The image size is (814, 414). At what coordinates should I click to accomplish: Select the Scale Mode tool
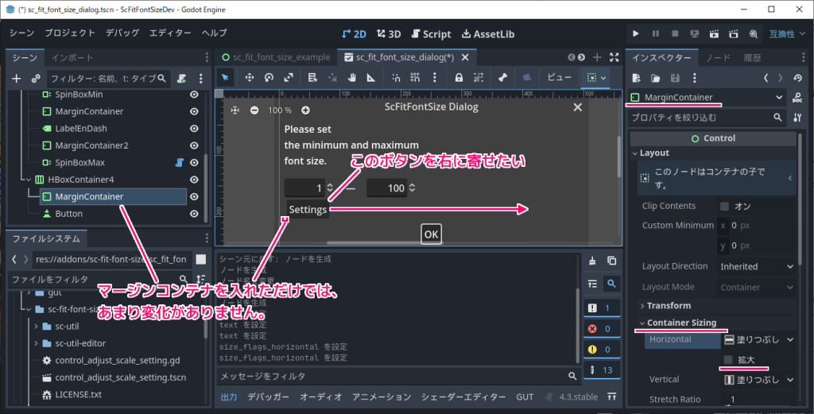coord(289,77)
